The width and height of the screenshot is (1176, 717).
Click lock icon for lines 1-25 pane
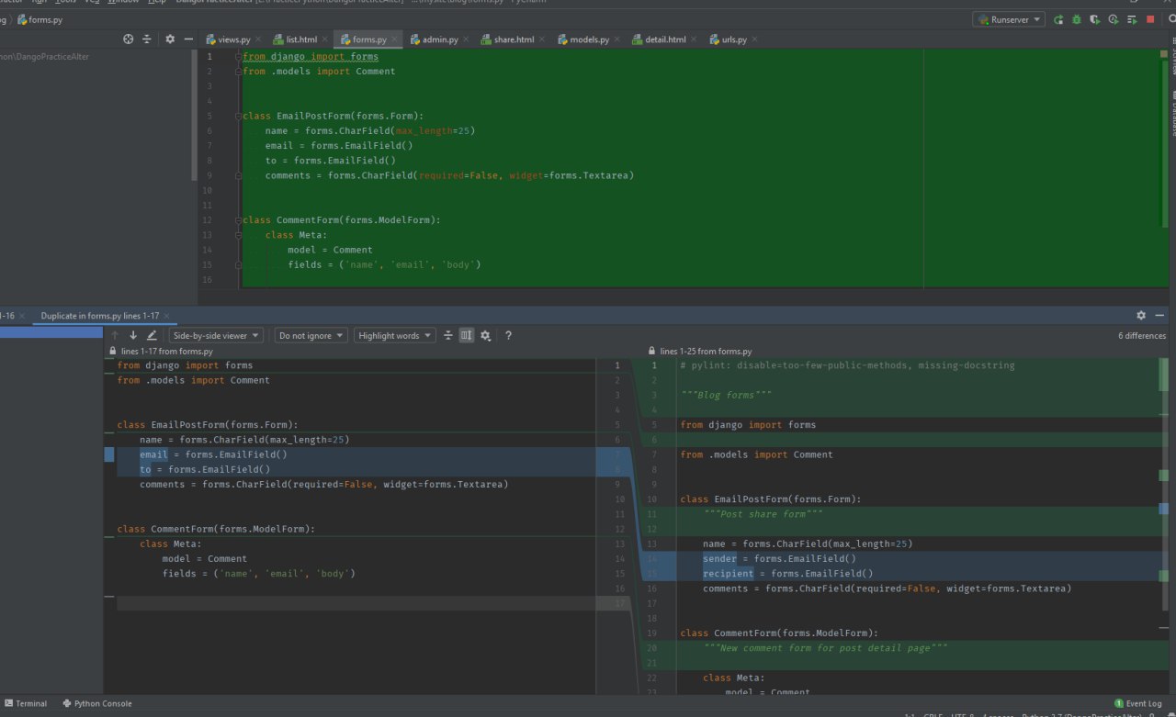652,352
